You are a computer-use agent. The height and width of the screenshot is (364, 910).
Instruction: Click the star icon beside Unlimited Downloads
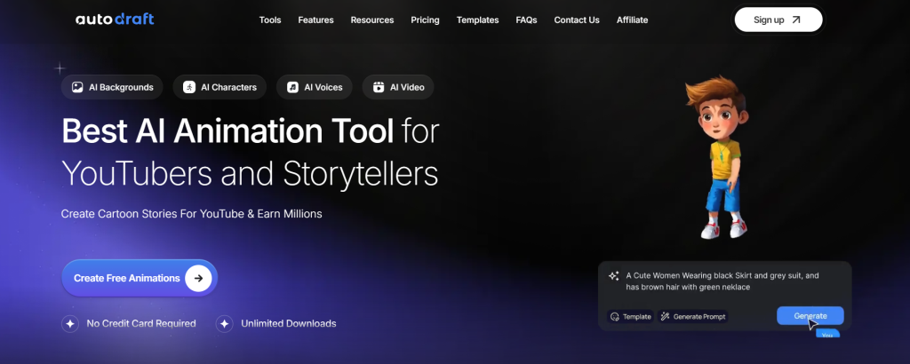225,324
